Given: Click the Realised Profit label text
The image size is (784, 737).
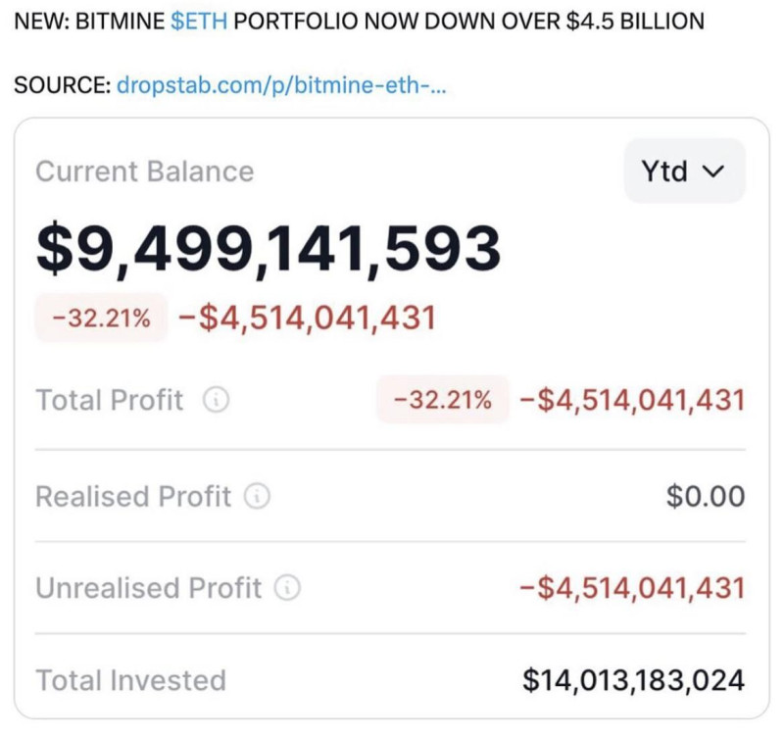Looking at the screenshot, I should coord(133,497).
